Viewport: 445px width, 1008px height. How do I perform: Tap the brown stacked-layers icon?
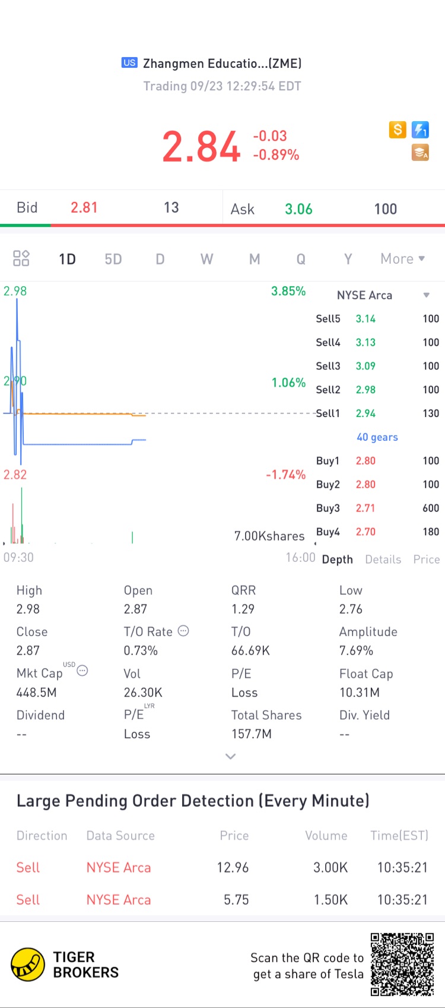click(420, 153)
